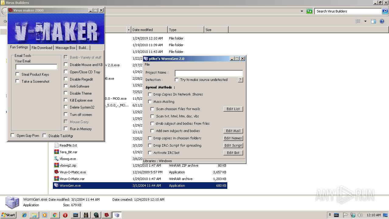Click the Change your view icon
Screen dimensions: 389x219
tap(358, 21)
